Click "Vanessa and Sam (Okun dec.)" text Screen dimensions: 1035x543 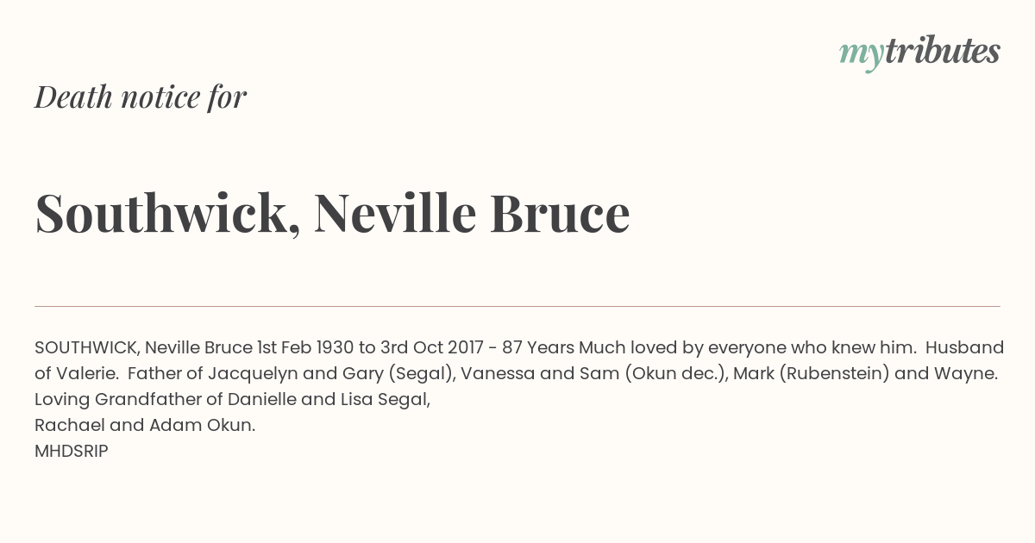pos(594,374)
